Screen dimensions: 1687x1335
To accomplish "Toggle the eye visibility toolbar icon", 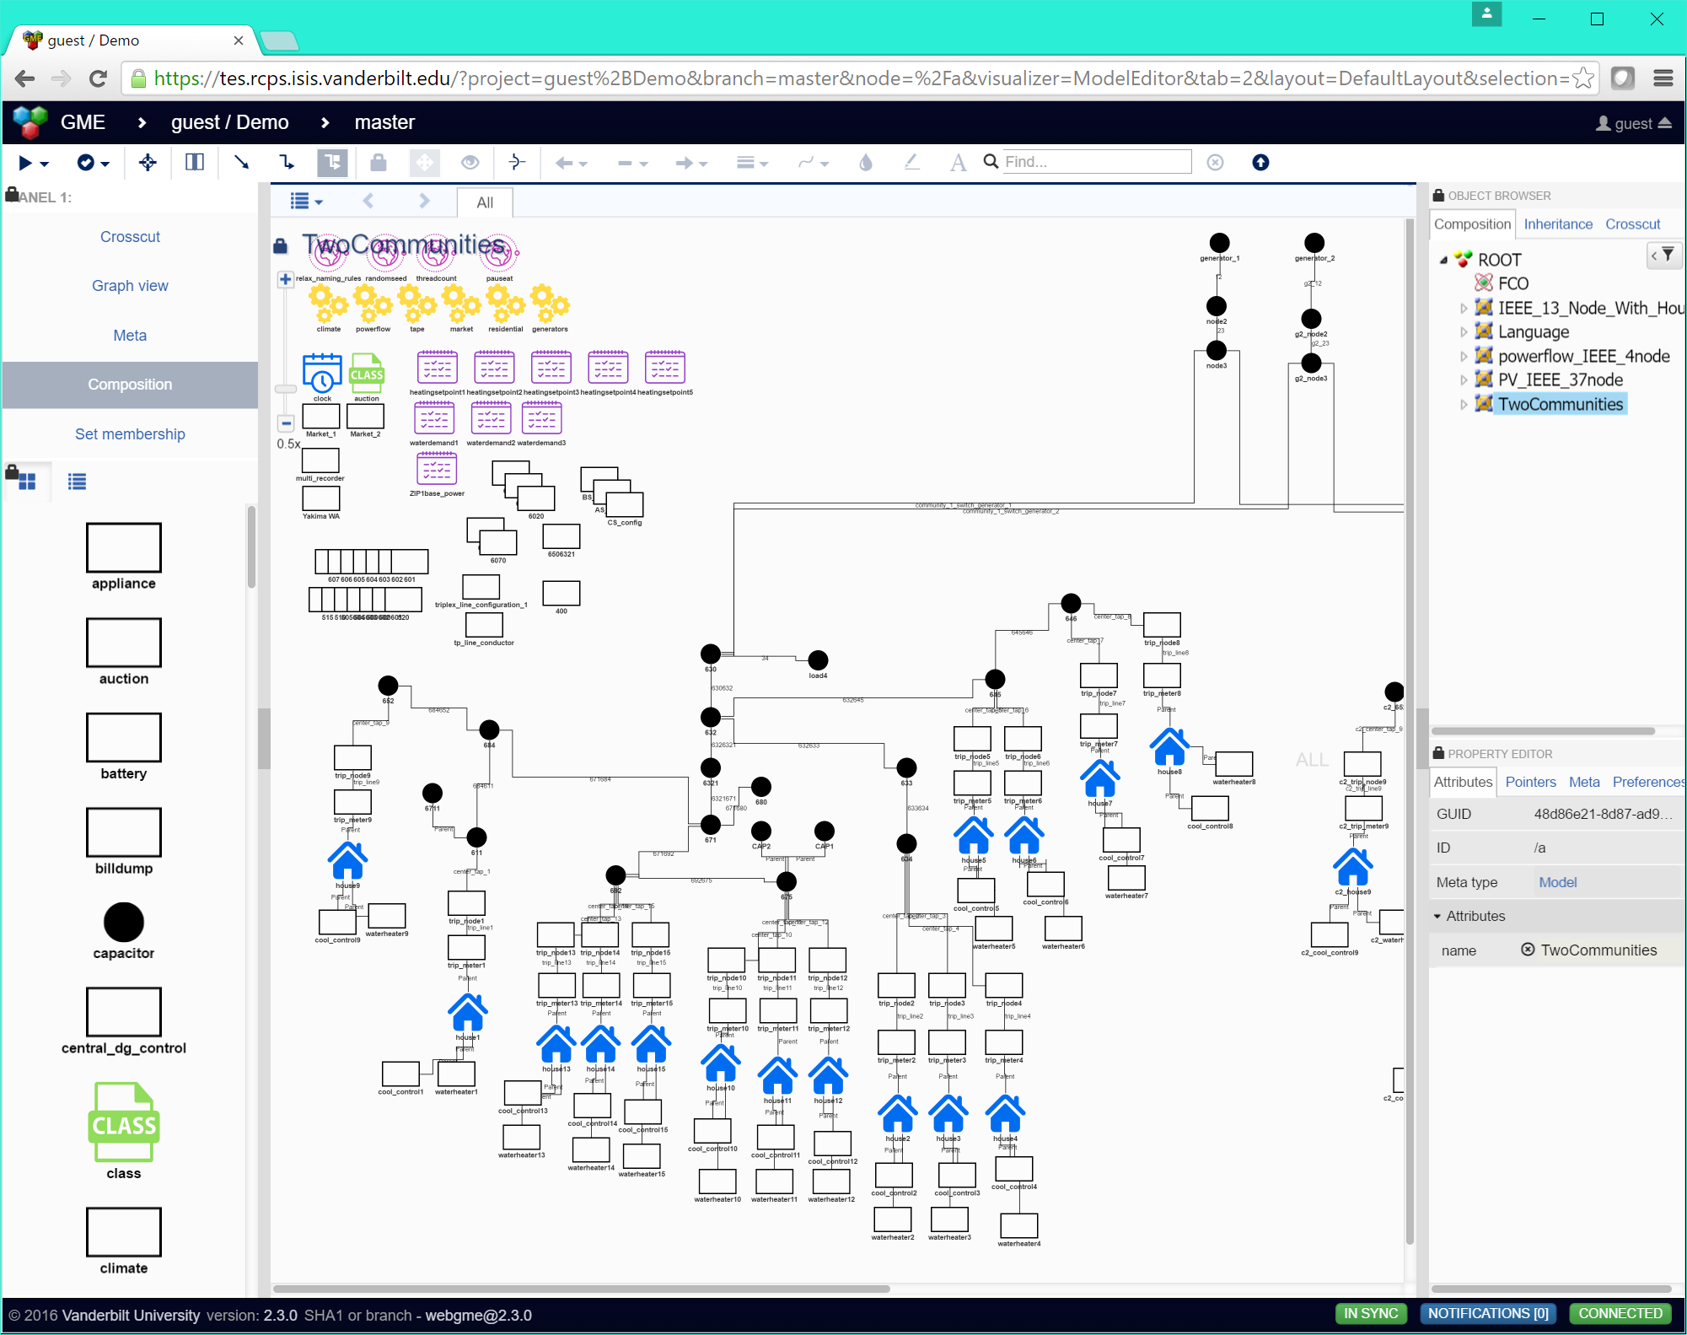I will coord(470,162).
